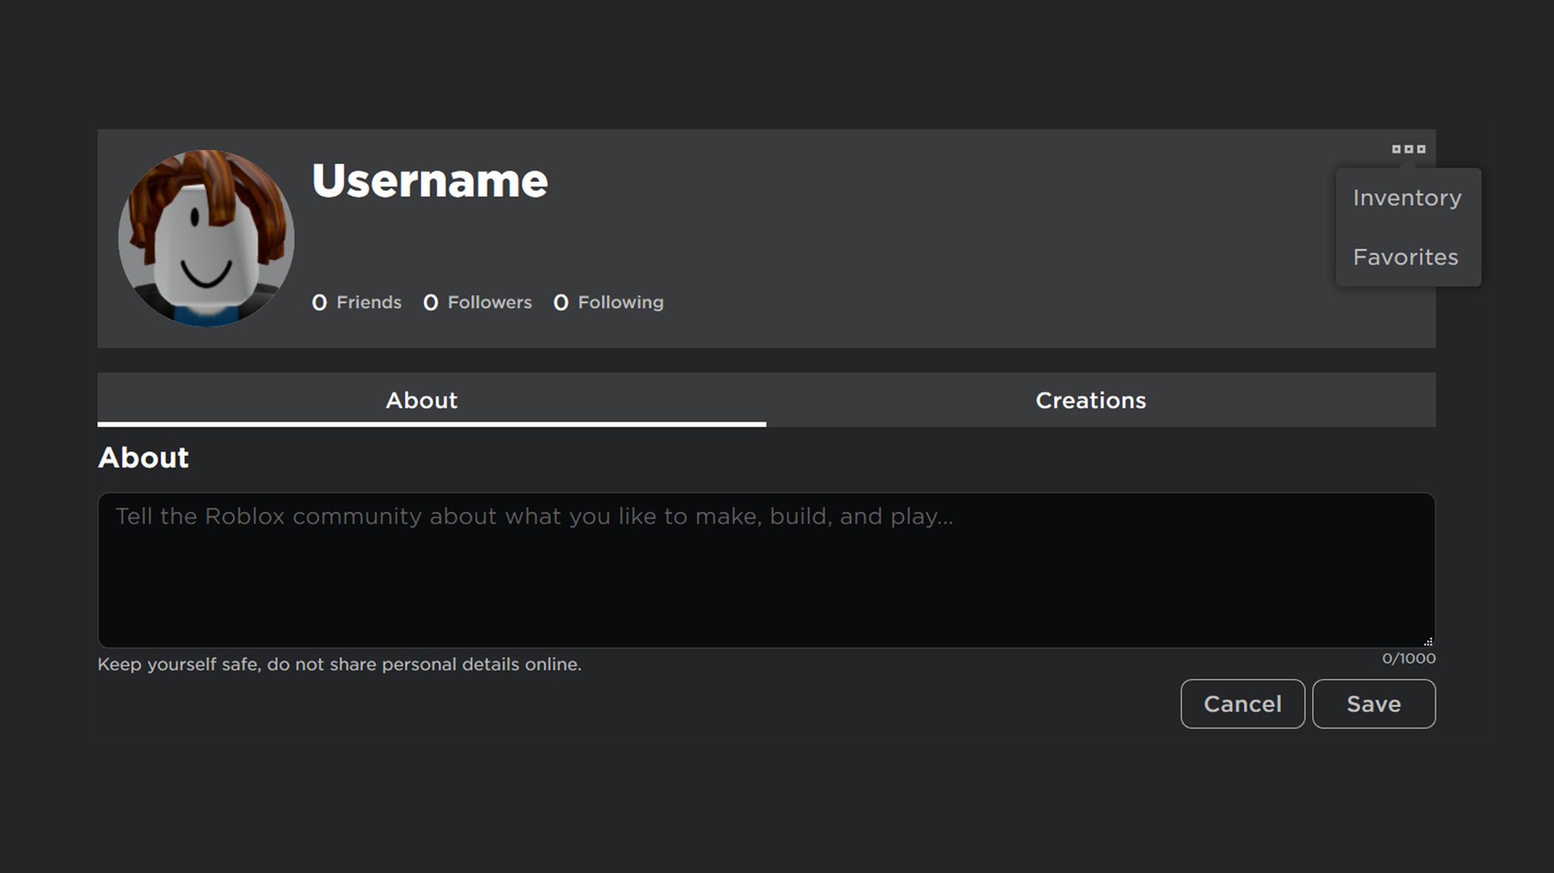1554x873 pixels.
Task: Choose Favorites in the popup menu
Action: (x=1405, y=257)
